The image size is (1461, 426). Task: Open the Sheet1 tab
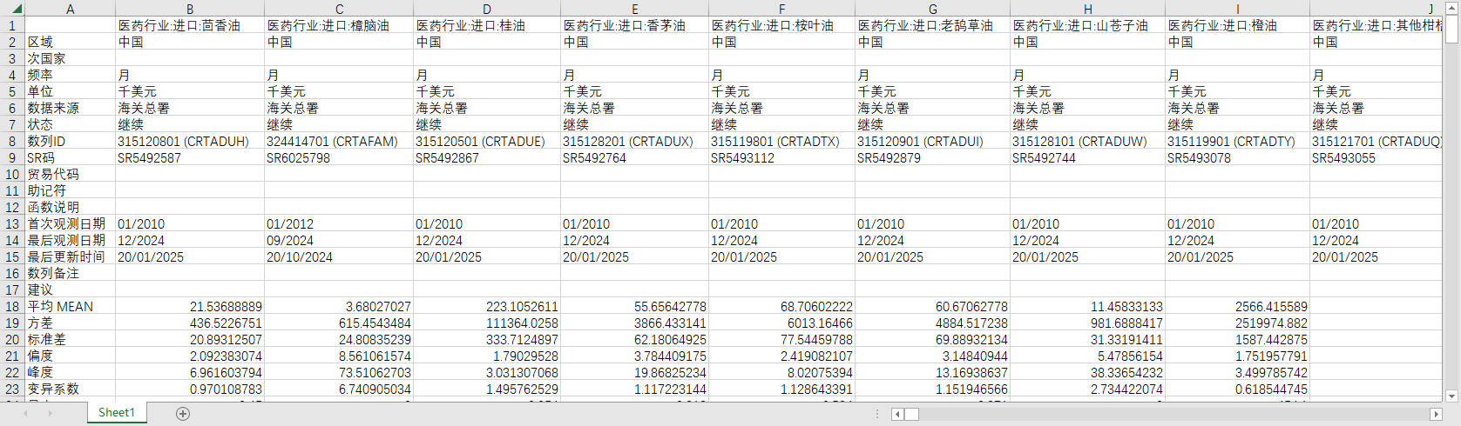[x=117, y=412]
